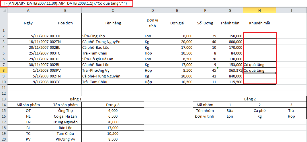Click product code cell 'PV'

(28, 139)
